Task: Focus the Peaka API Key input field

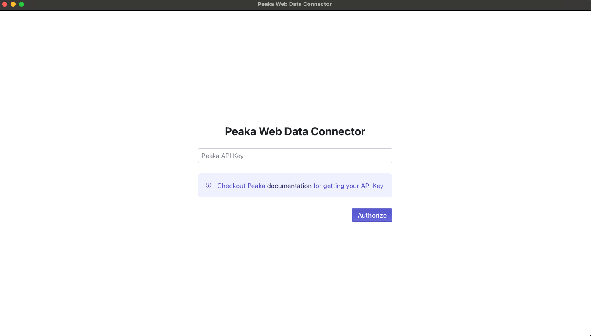Action: [x=295, y=156]
